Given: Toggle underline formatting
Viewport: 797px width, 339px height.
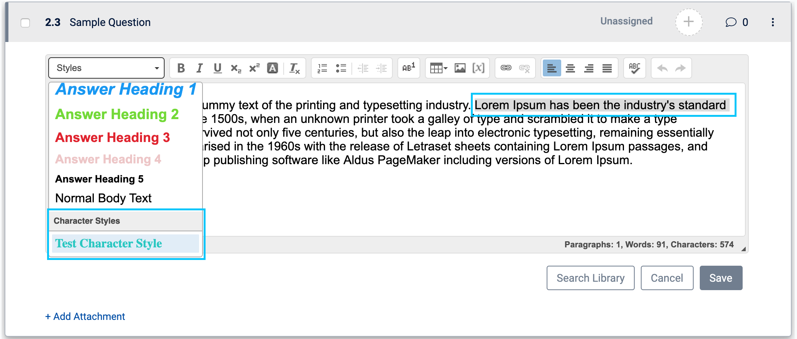Looking at the screenshot, I should (218, 68).
